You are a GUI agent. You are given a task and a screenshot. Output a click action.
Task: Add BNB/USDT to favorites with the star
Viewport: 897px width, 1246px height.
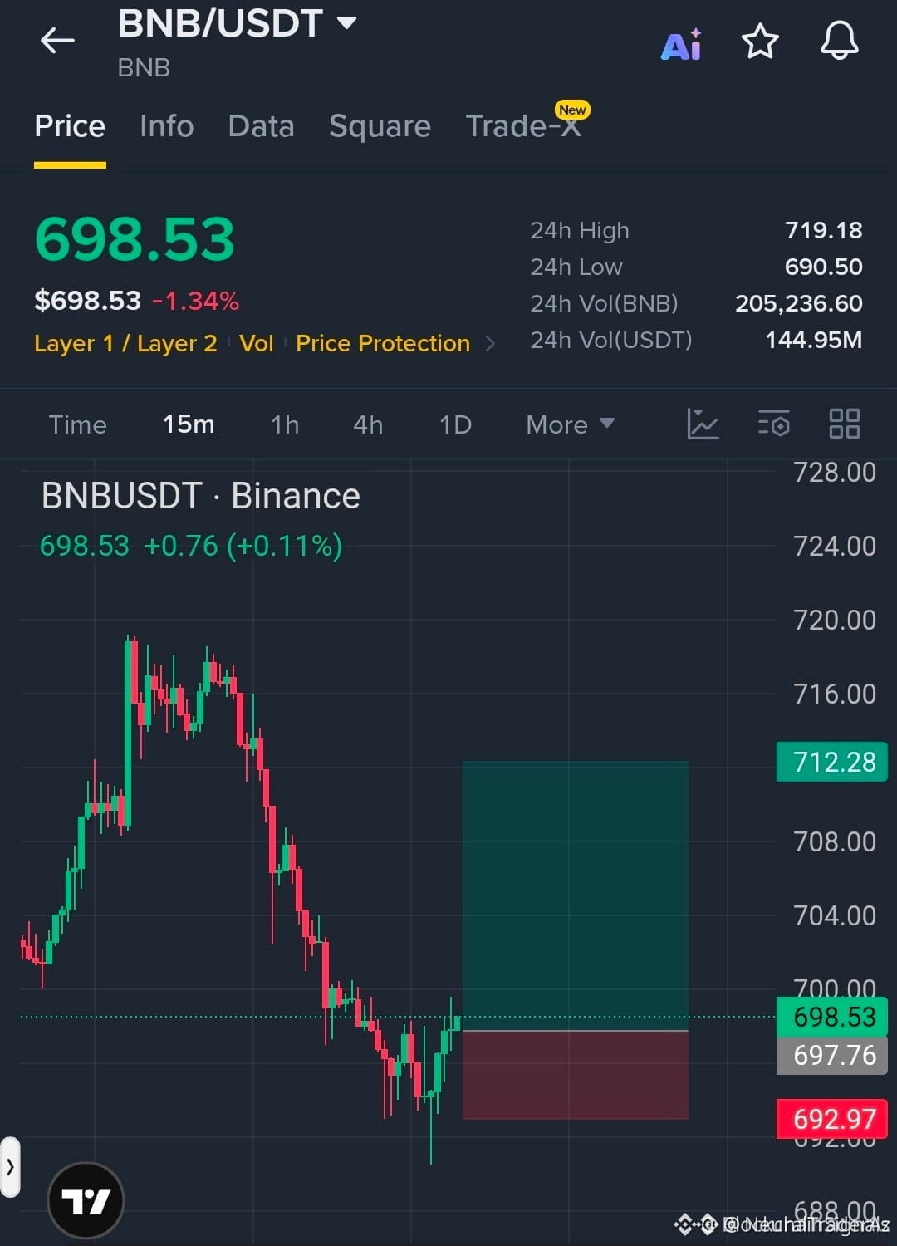760,41
